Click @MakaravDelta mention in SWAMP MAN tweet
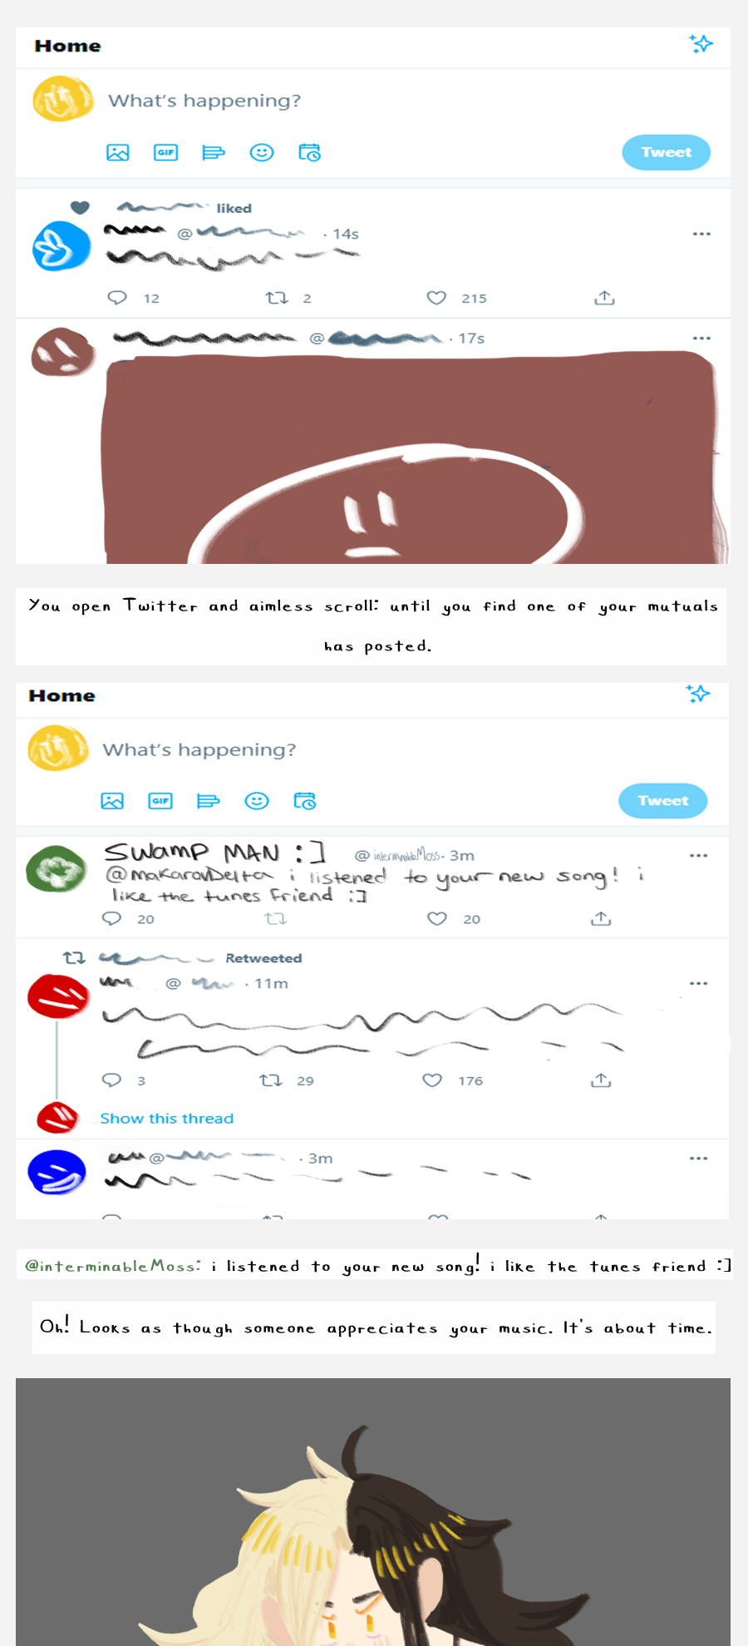 (189, 875)
